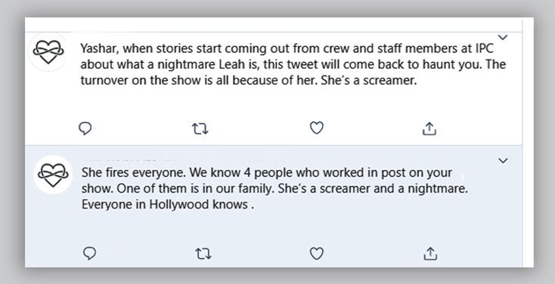Viewport: 555px width, 284px height.
Task: Click the vertical scrollbar strip at right edge
Action: [x=528, y=142]
